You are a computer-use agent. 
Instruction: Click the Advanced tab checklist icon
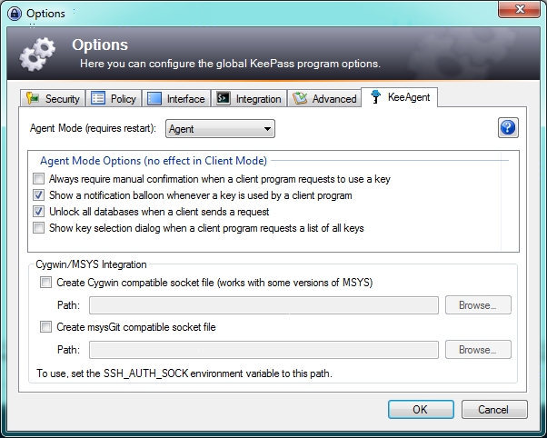[300, 98]
